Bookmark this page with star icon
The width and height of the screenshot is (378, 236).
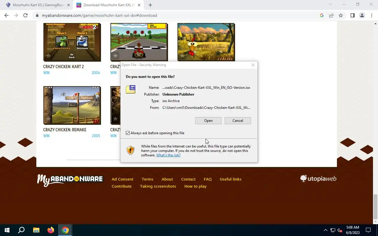[x=341, y=15]
